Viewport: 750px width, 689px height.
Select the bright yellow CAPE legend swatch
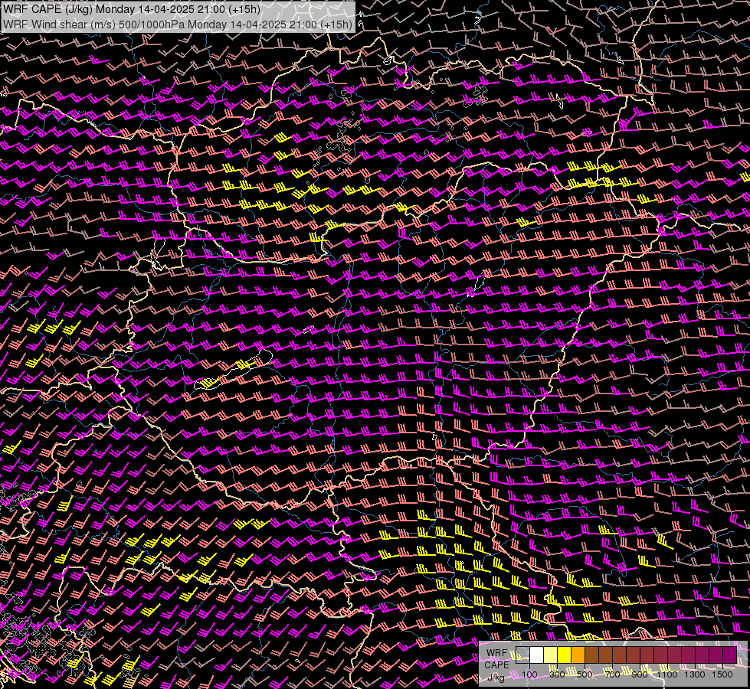[564, 655]
